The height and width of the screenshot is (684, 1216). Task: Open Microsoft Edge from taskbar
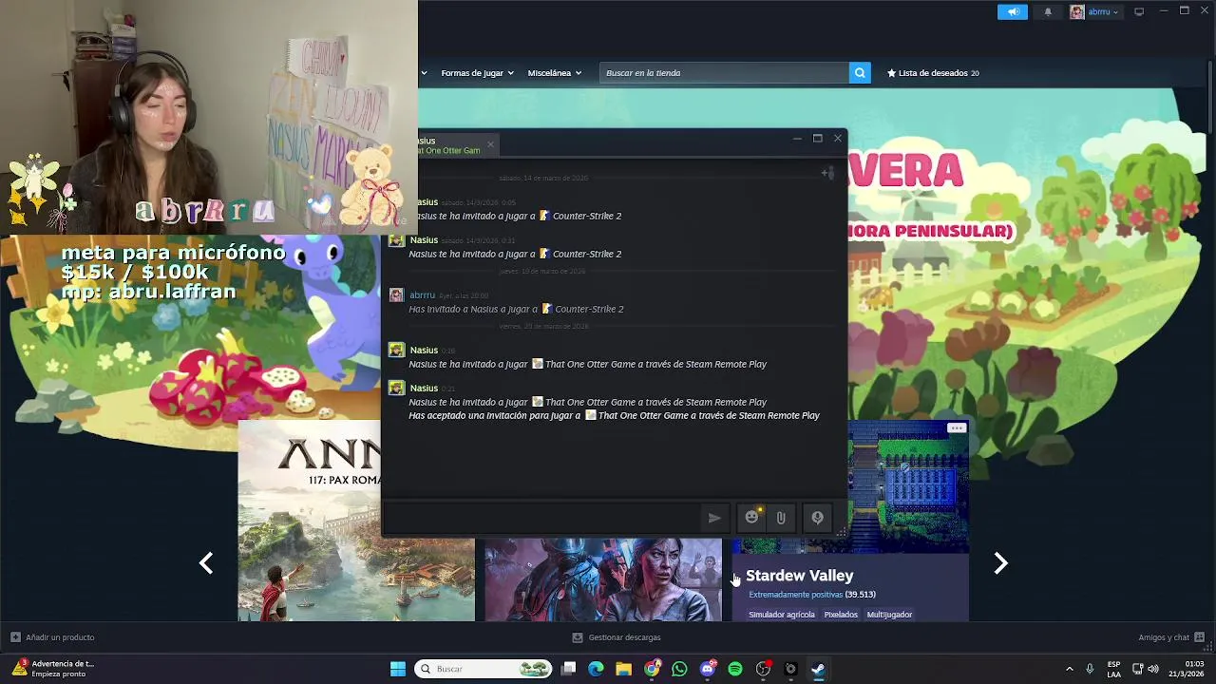(596, 669)
